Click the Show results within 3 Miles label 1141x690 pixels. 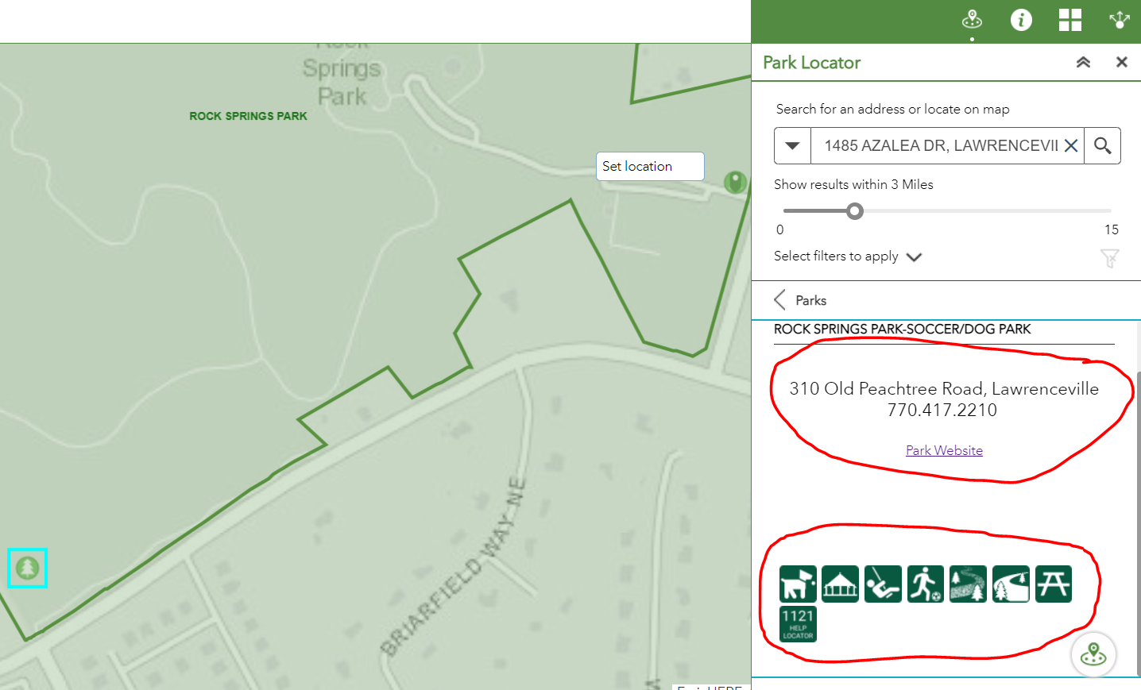(853, 184)
